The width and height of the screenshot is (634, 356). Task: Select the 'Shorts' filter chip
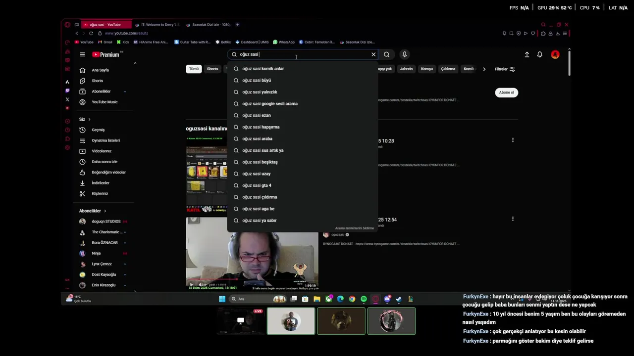pyautogui.click(x=212, y=69)
